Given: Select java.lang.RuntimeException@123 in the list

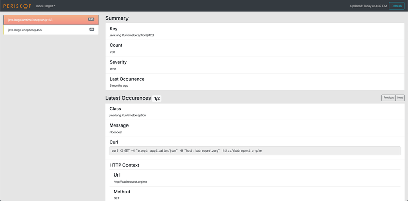Looking at the screenshot, I should 51,20.
